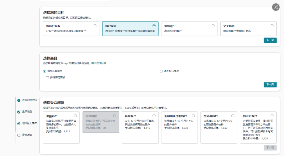Click the empty circle beside 促销详情 step
This screenshot has height=156, width=284.
pos(19,135)
